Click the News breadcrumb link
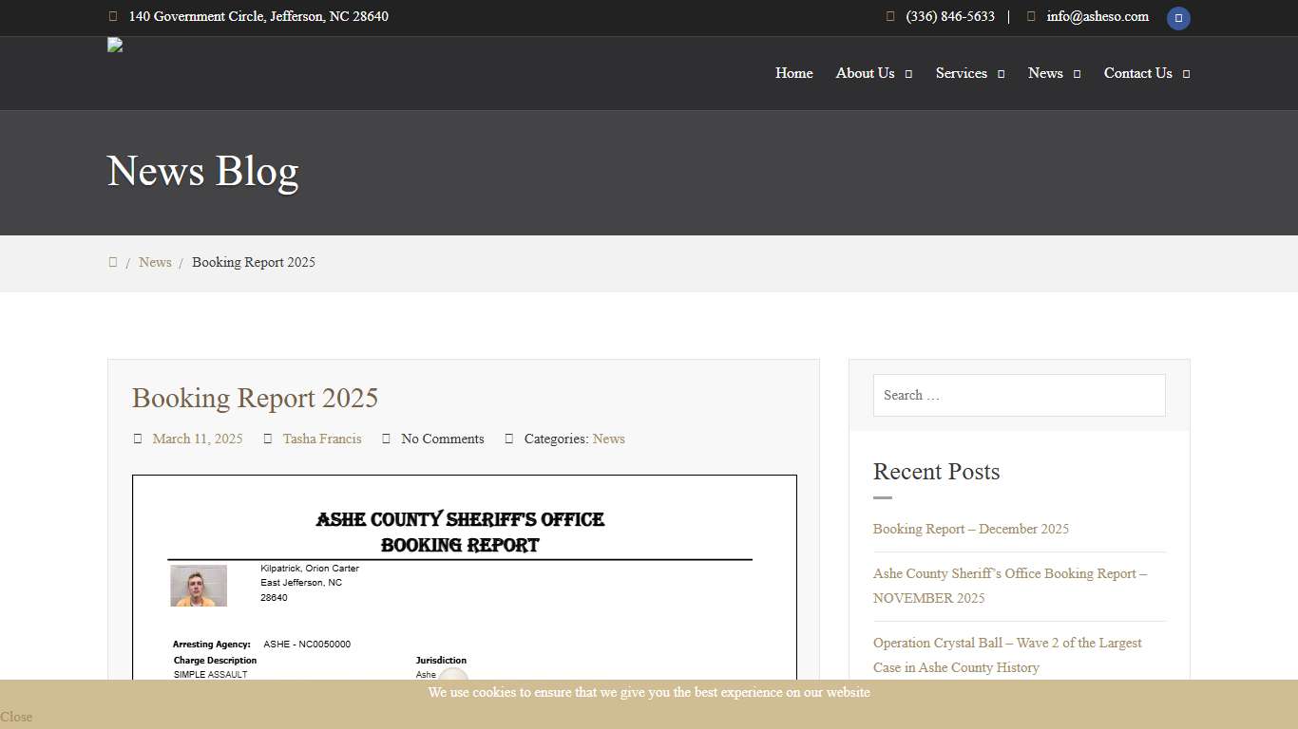 155,262
